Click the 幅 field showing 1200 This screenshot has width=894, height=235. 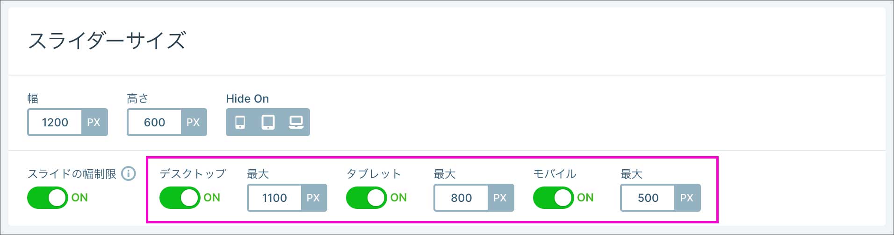pos(55,122)
